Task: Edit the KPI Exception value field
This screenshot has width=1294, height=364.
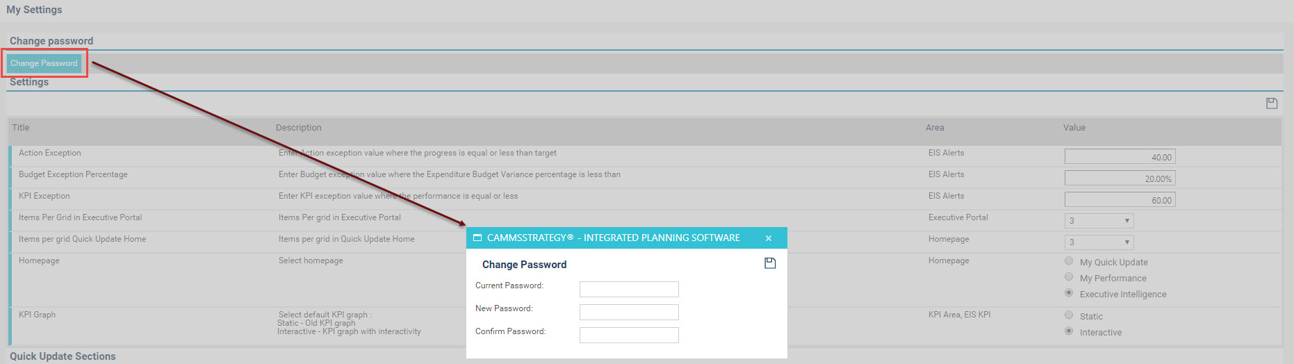Action: 1120,200
